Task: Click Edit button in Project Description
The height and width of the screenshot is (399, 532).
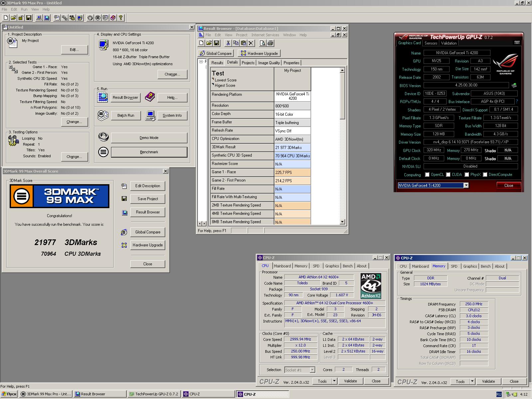Action: point(74,50)
